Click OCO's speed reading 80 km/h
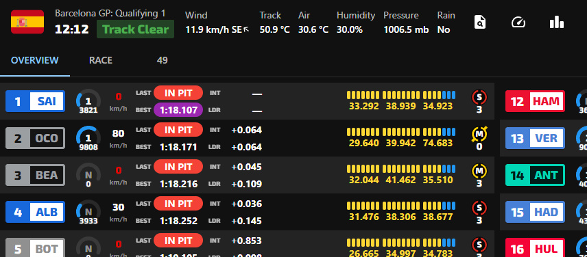 click(119, 138)
